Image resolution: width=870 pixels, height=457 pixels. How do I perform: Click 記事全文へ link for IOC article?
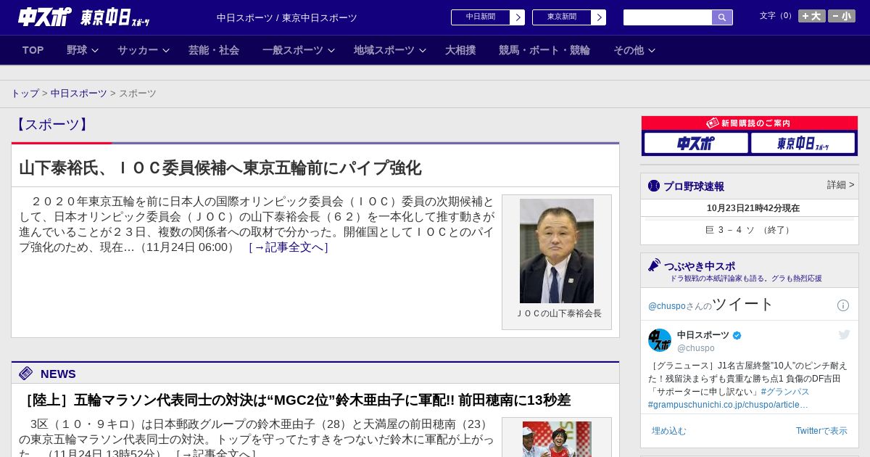coord(289,247)
